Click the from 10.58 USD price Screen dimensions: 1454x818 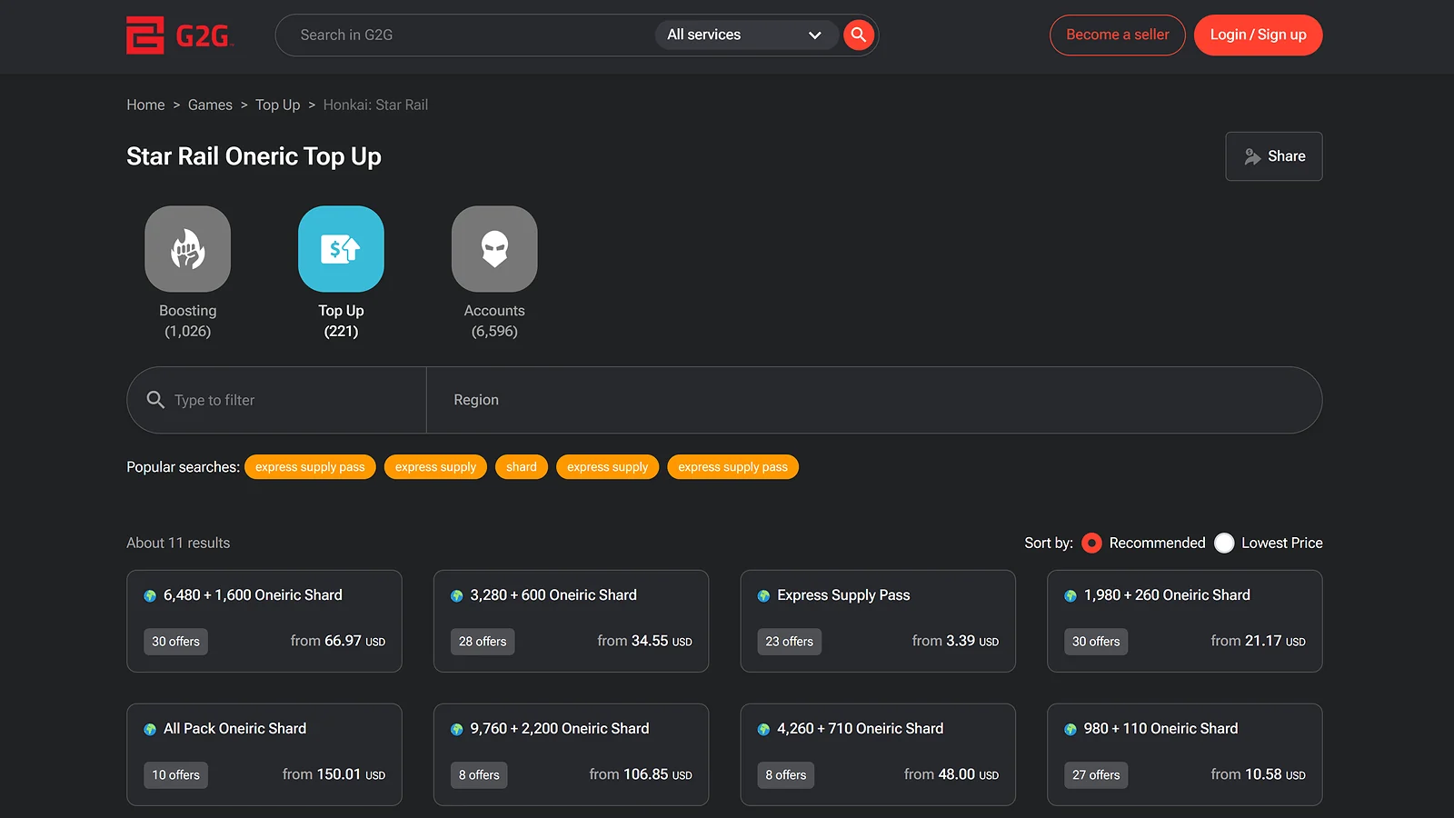click(x=1258, y=774)
